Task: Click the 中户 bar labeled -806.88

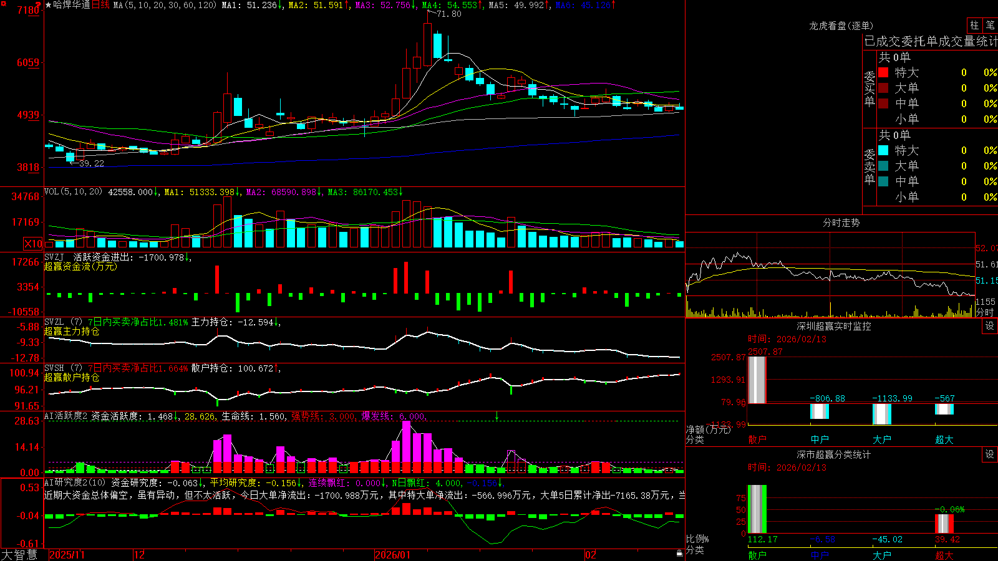Action: click(x=819, y=411)
